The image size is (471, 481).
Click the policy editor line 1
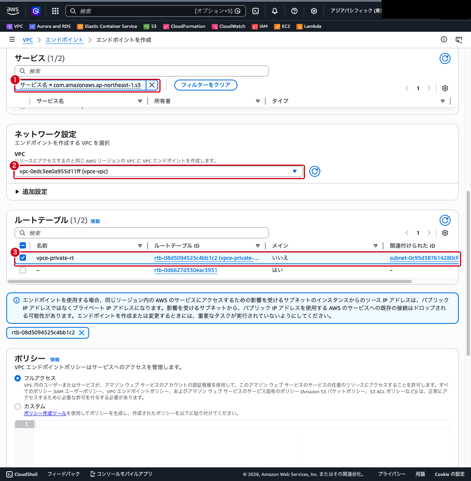[x=242, y=424]
